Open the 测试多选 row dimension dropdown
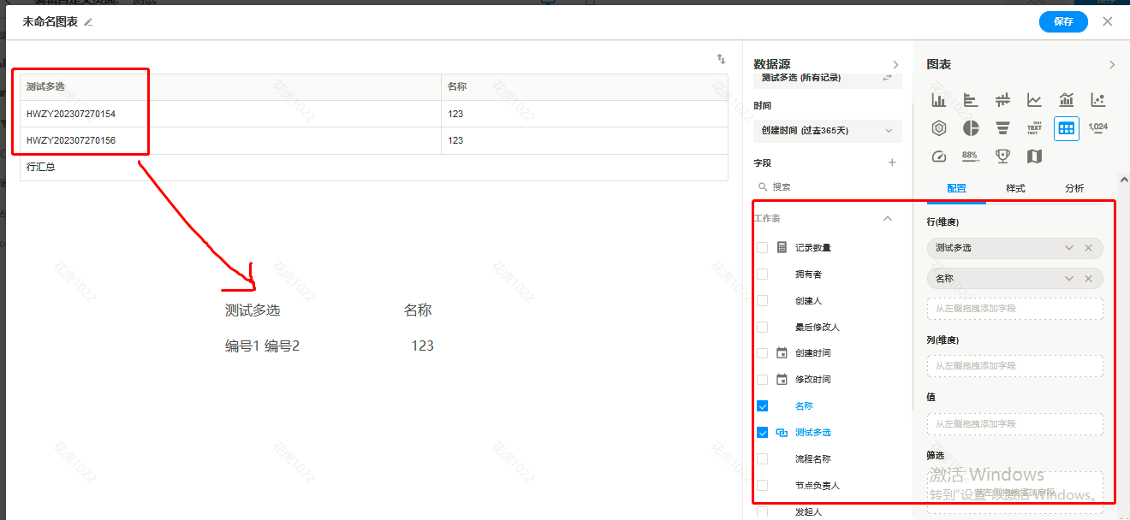This screenshot has width=1130, height=520. (1068, 247)
